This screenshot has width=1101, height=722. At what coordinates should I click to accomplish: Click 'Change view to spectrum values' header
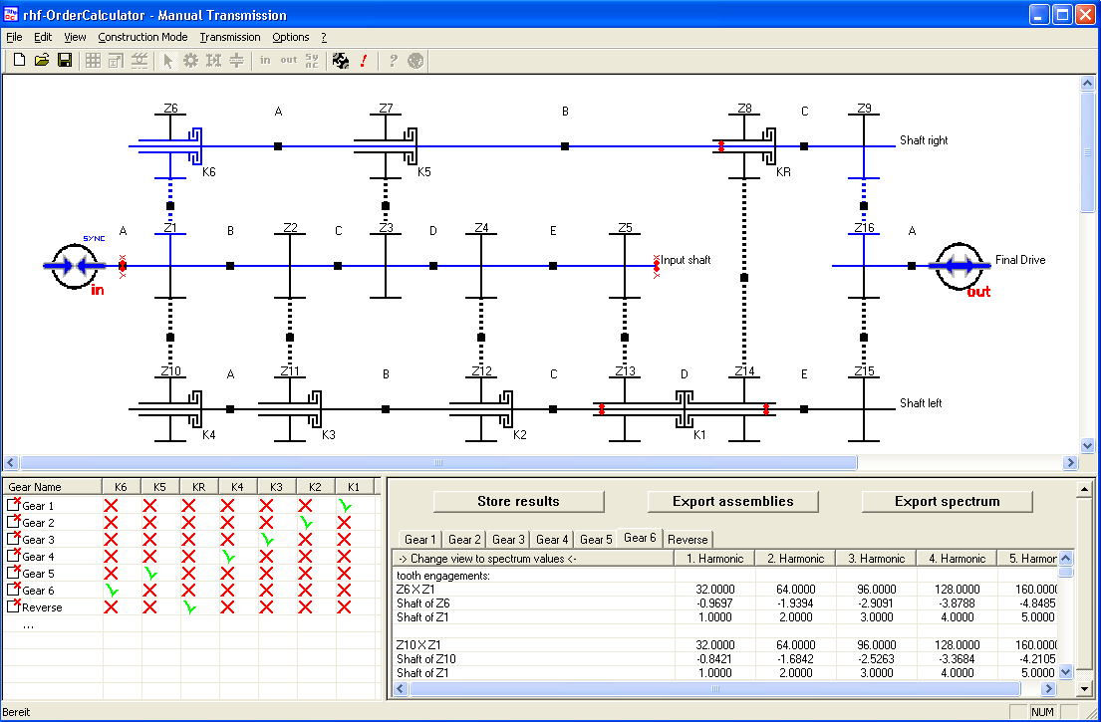(486, 559)
